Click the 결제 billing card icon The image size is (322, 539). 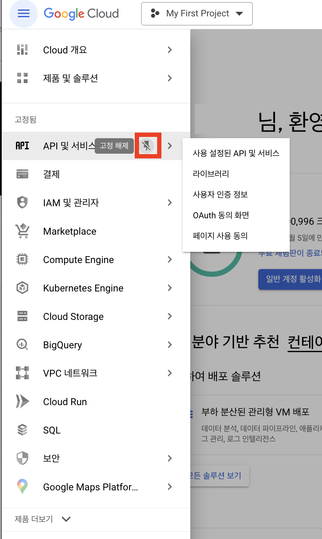(22, 174)
